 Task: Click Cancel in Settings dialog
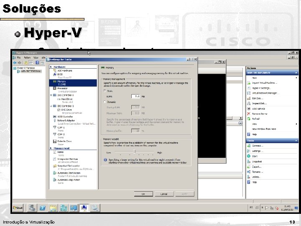point(164,194)
